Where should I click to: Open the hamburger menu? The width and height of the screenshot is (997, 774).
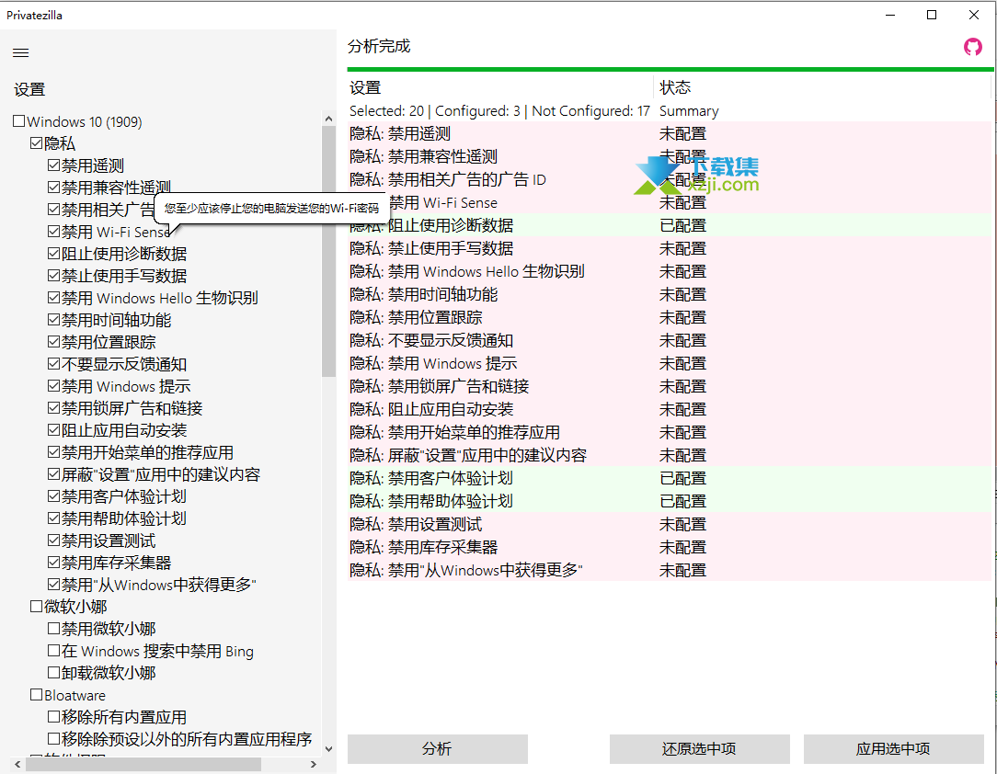[21, 52]
